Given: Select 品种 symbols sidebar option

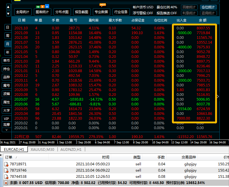Looking at the screenshot, I should click(7, 77).
